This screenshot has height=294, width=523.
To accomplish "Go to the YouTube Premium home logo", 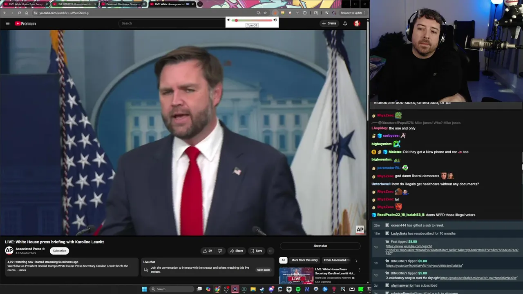I will (x=25, y=23).
